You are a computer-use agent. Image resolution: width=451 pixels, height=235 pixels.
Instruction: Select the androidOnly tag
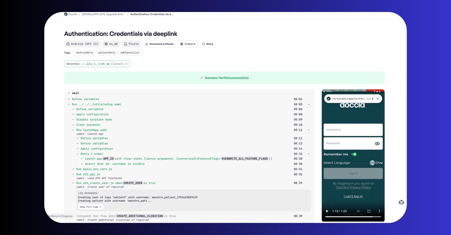[x=85, y=53]
